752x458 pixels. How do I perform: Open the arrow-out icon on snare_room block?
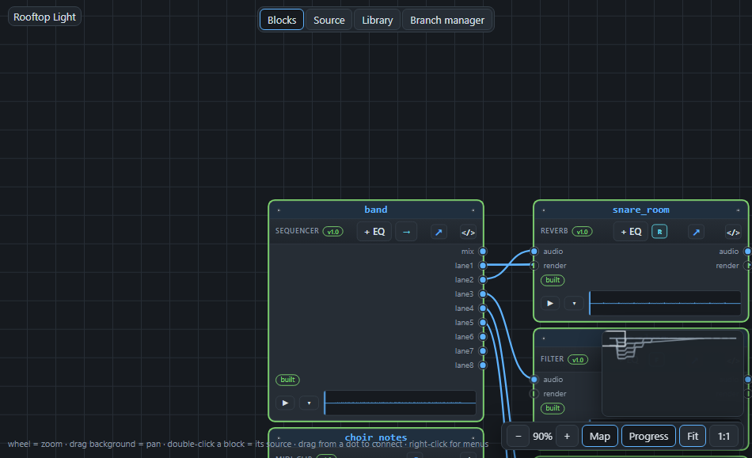click(x=696, y=232)
